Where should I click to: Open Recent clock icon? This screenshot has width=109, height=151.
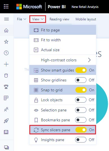(x=6, y=53)
